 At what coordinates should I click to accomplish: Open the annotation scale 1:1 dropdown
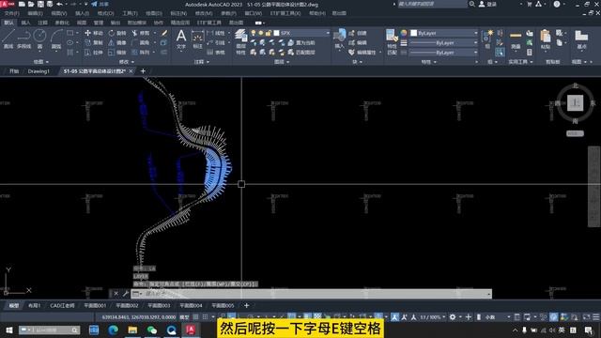(432, 317)
